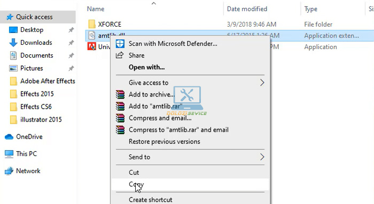
Task: Open Downloads in navigation pane
Action: click(36, 43)
